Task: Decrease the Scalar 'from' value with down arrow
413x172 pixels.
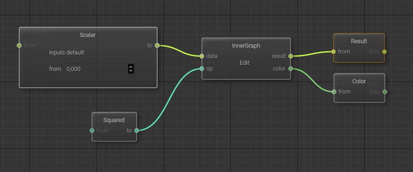Action: pos(131,71)
